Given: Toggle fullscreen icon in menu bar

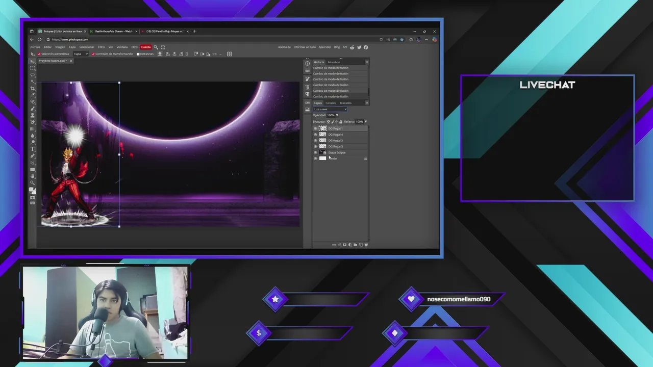Looking at the screenshot, I should pyautogui.click(x=163, y=47).
